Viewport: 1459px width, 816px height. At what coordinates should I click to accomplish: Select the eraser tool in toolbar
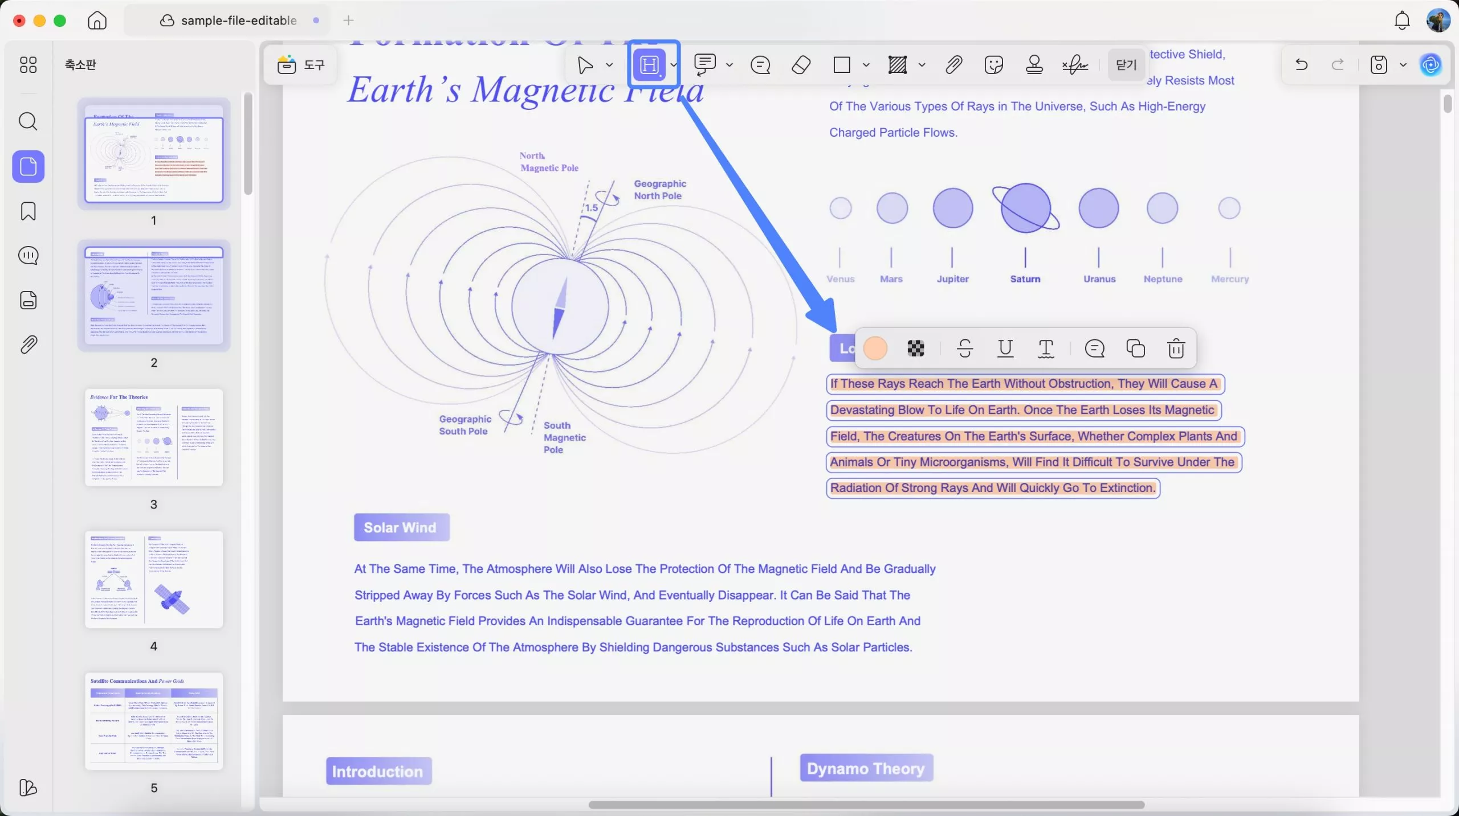click(801, 65)
